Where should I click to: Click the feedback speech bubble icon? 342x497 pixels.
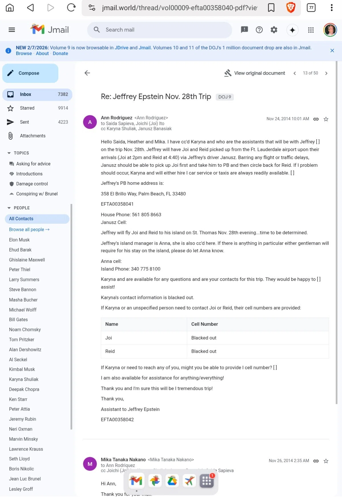[244, 30]
